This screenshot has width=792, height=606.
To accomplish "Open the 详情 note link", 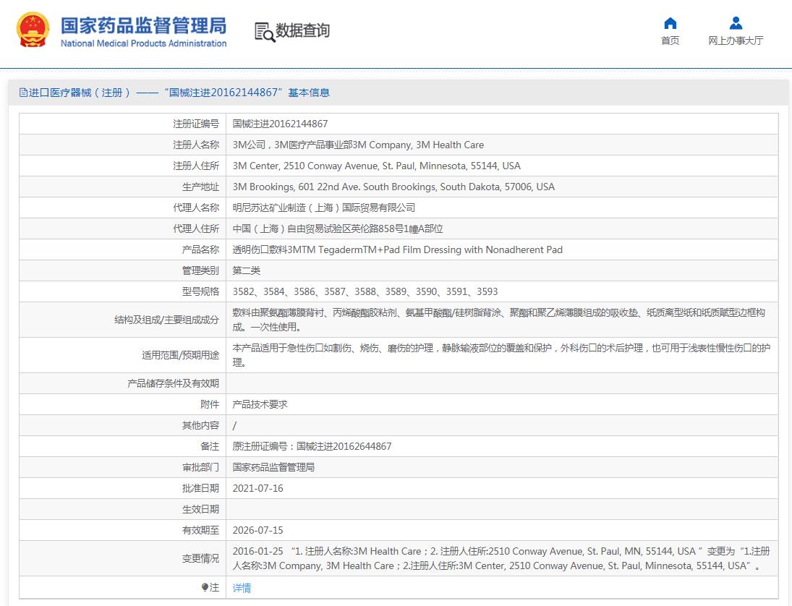I will click(242, 588).
